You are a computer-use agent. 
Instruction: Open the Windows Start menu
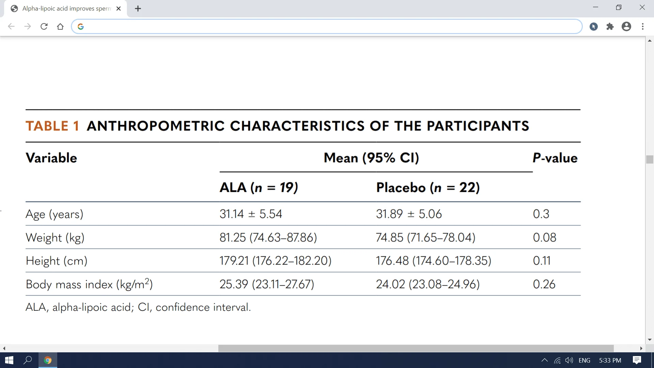[x=9, y=360]
